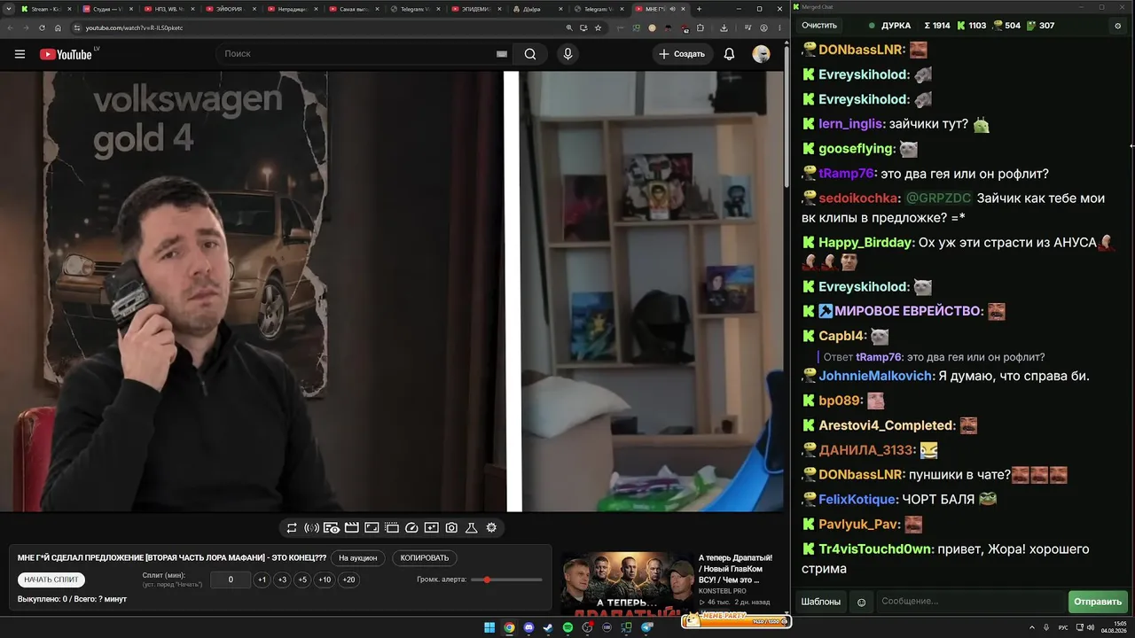Open Шаблоны templates in chat
This screenshot has width=1135, height=638.
pyautogui.click(x=821, y=602)
